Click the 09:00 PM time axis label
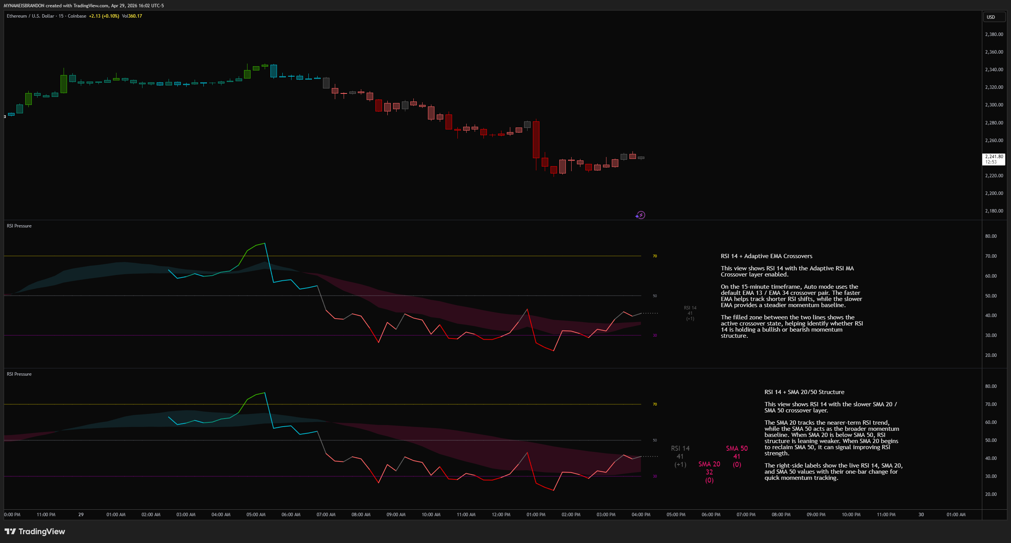This screenshot has width=1011, height=543. pos(816,515)
